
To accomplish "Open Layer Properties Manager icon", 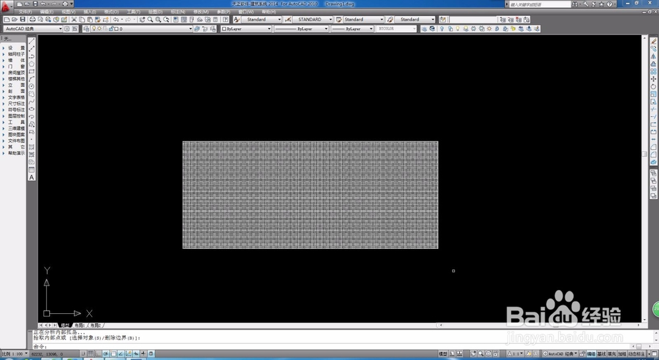I will [x=86, y=28].
